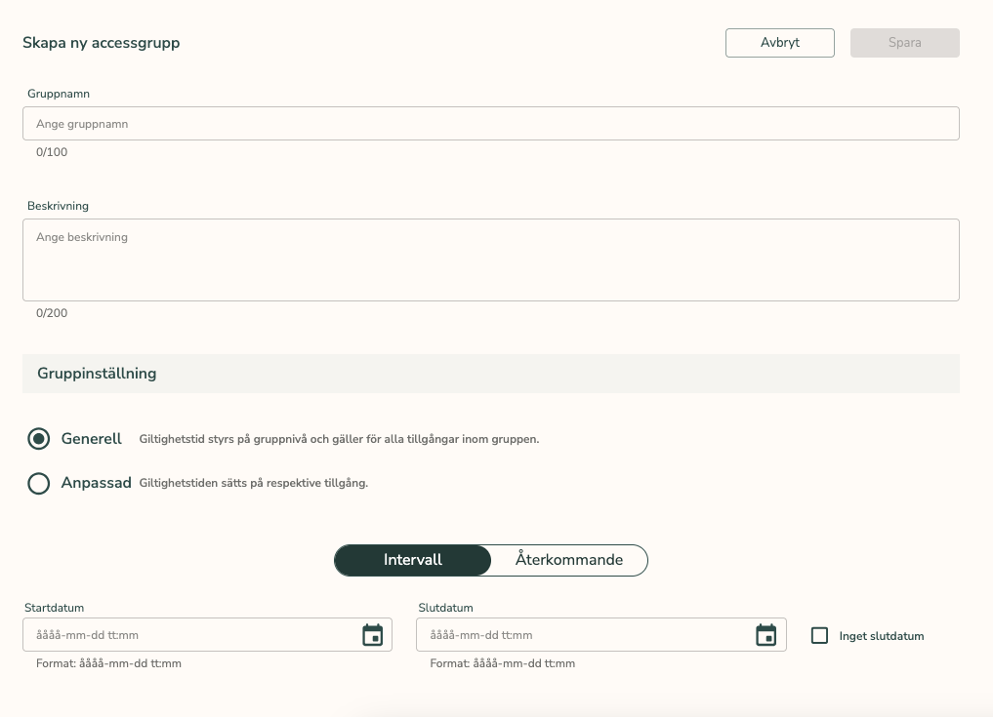Click into the Beskrivning text area
Viewport: 993px width, 717px height.
click(x=490, y=259)
